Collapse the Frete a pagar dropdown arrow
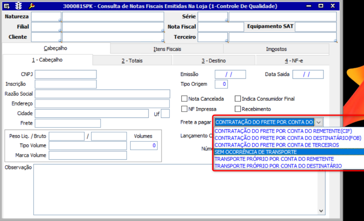The image size is (364, 221). tap(319, 122)
